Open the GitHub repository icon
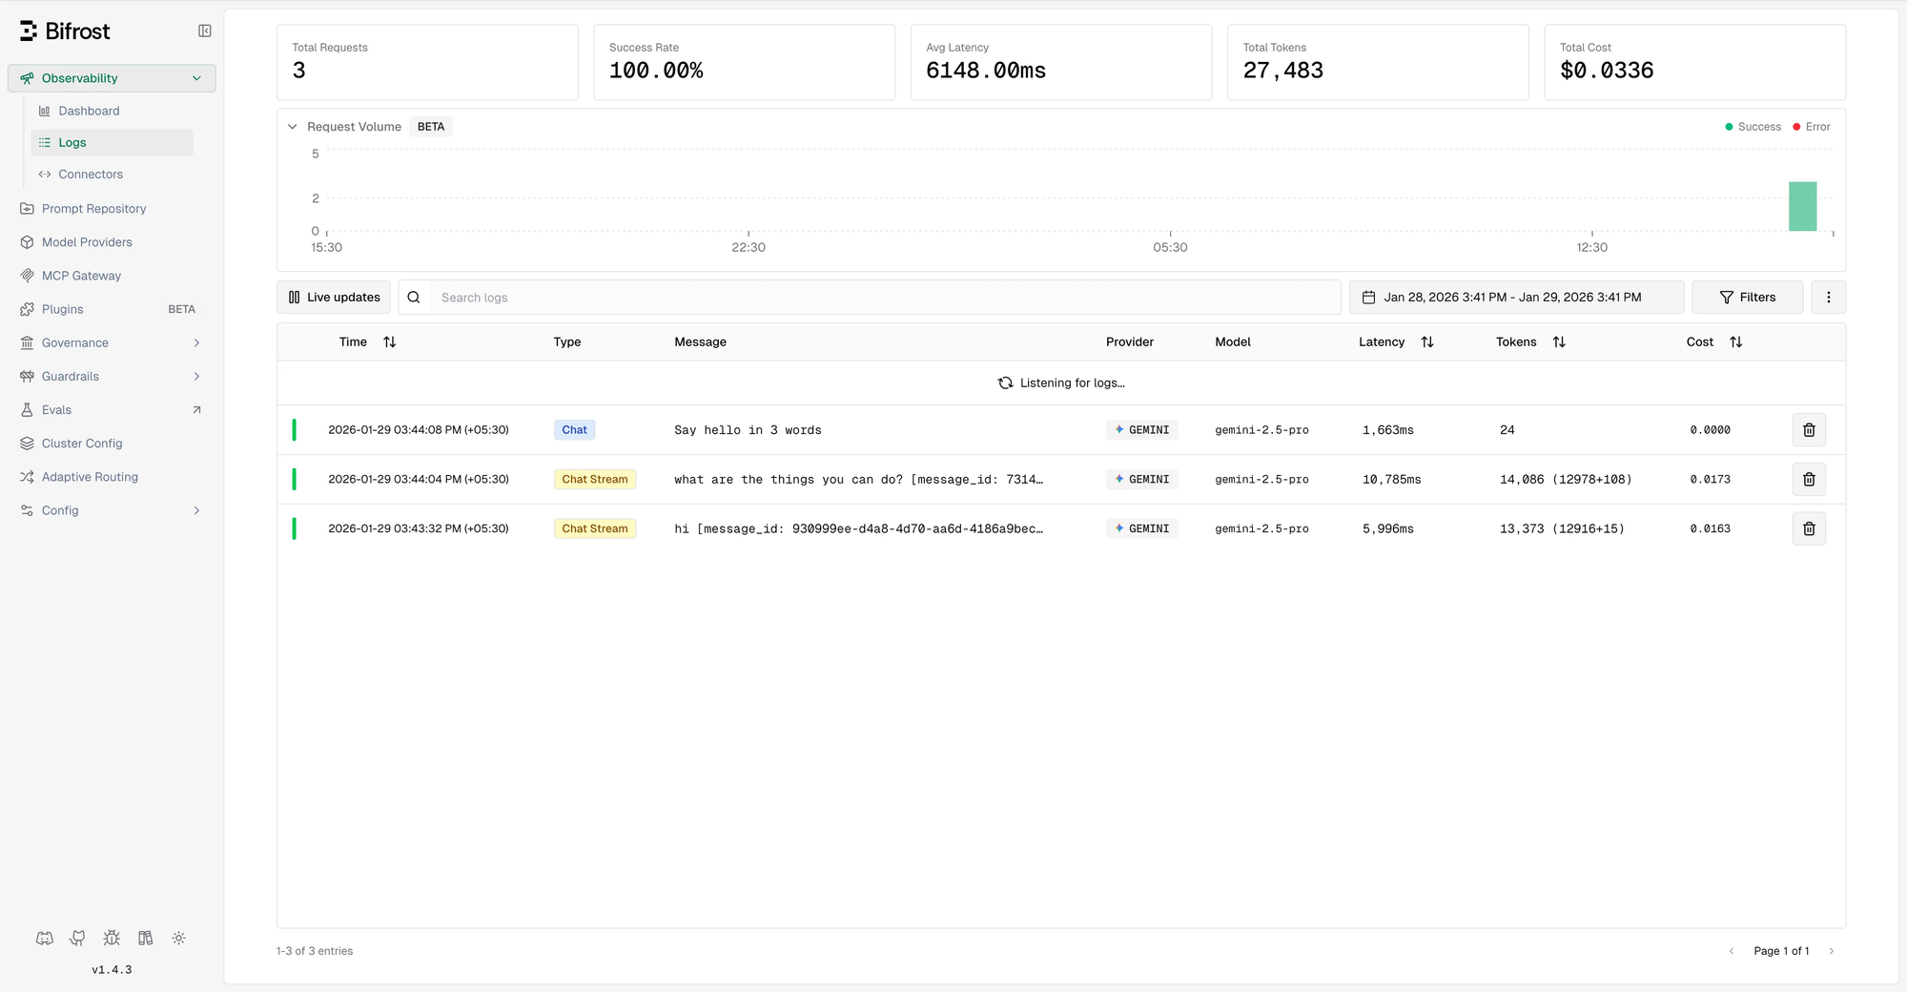The image size is (1907, 992). pos(78,939)
